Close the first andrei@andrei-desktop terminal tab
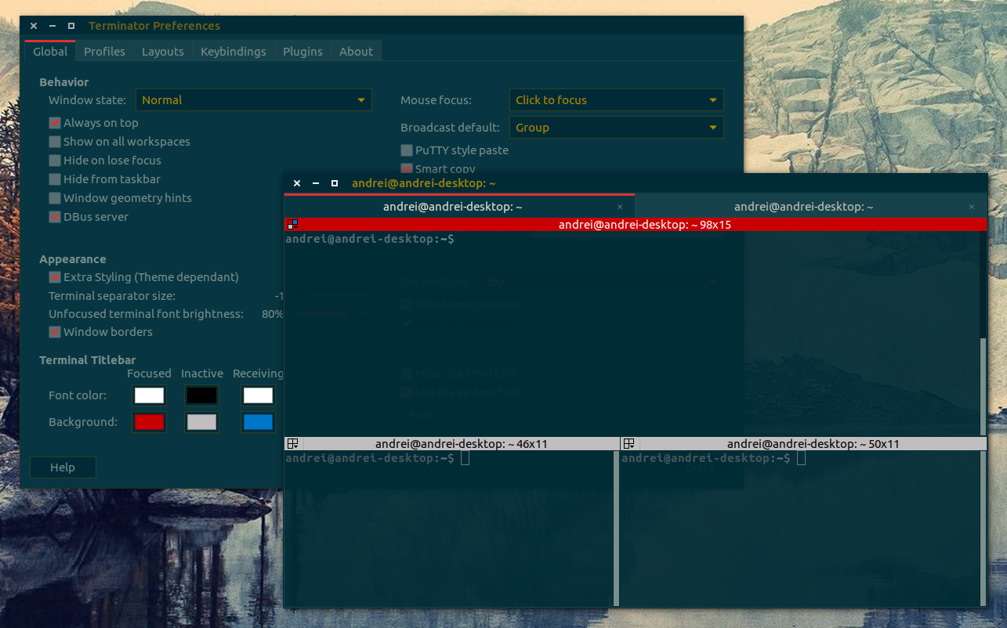 tap(620, 207)
